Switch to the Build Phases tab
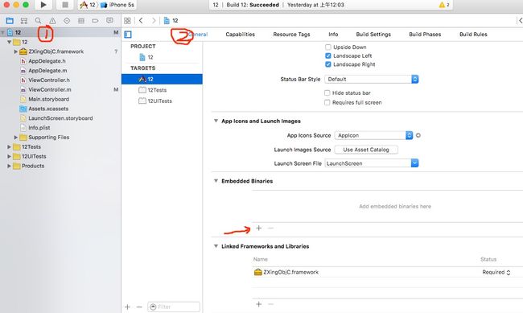Screen dimensions: 523x313 (x=425, y=35)
